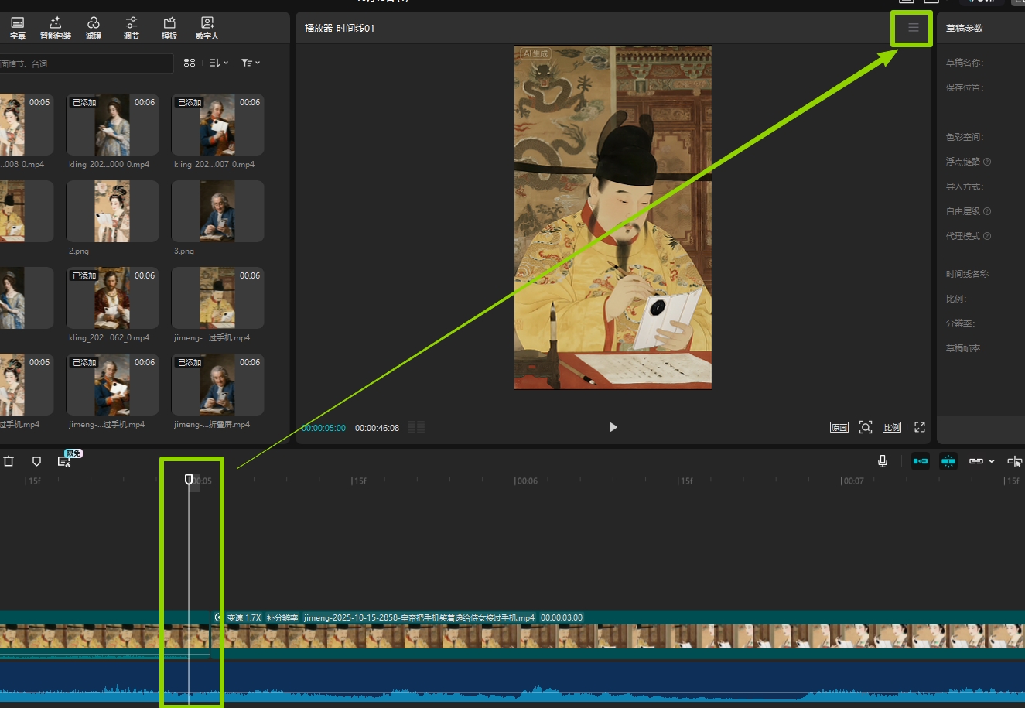This screenshot has width=1025, height=708.
Task: Open the 滤镜 (Filters) panel
Action: (94, 28)
